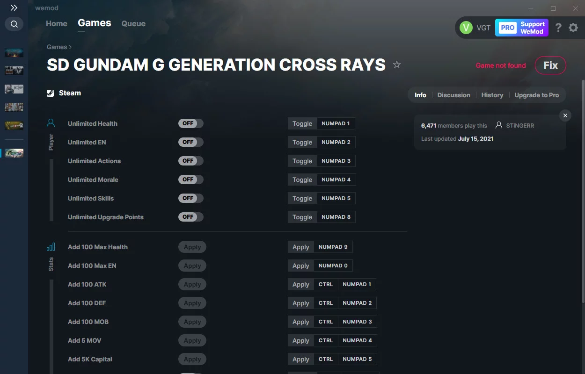This screenshot has width=585, height=374.
Task: Open the Witcher game thumbnail in sidebar
Action: [14, 89]
